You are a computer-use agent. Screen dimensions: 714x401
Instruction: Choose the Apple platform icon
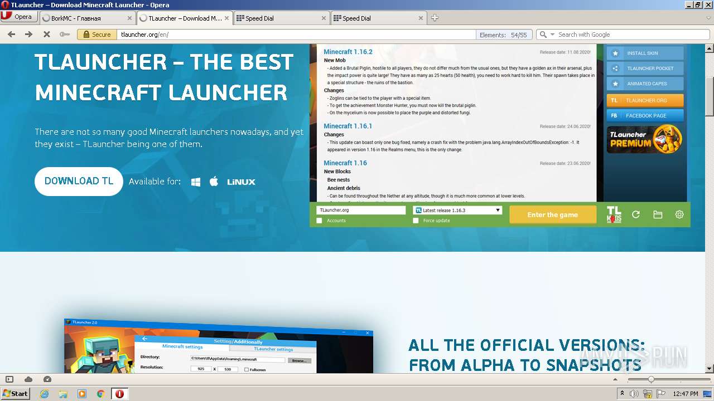[x=214, y=182]
